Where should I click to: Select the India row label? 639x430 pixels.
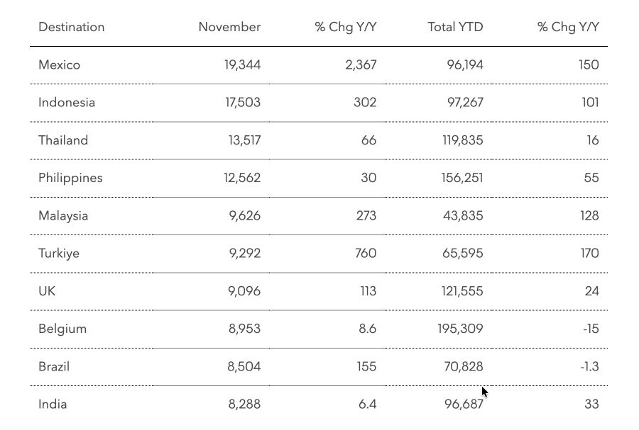point(53,404)
